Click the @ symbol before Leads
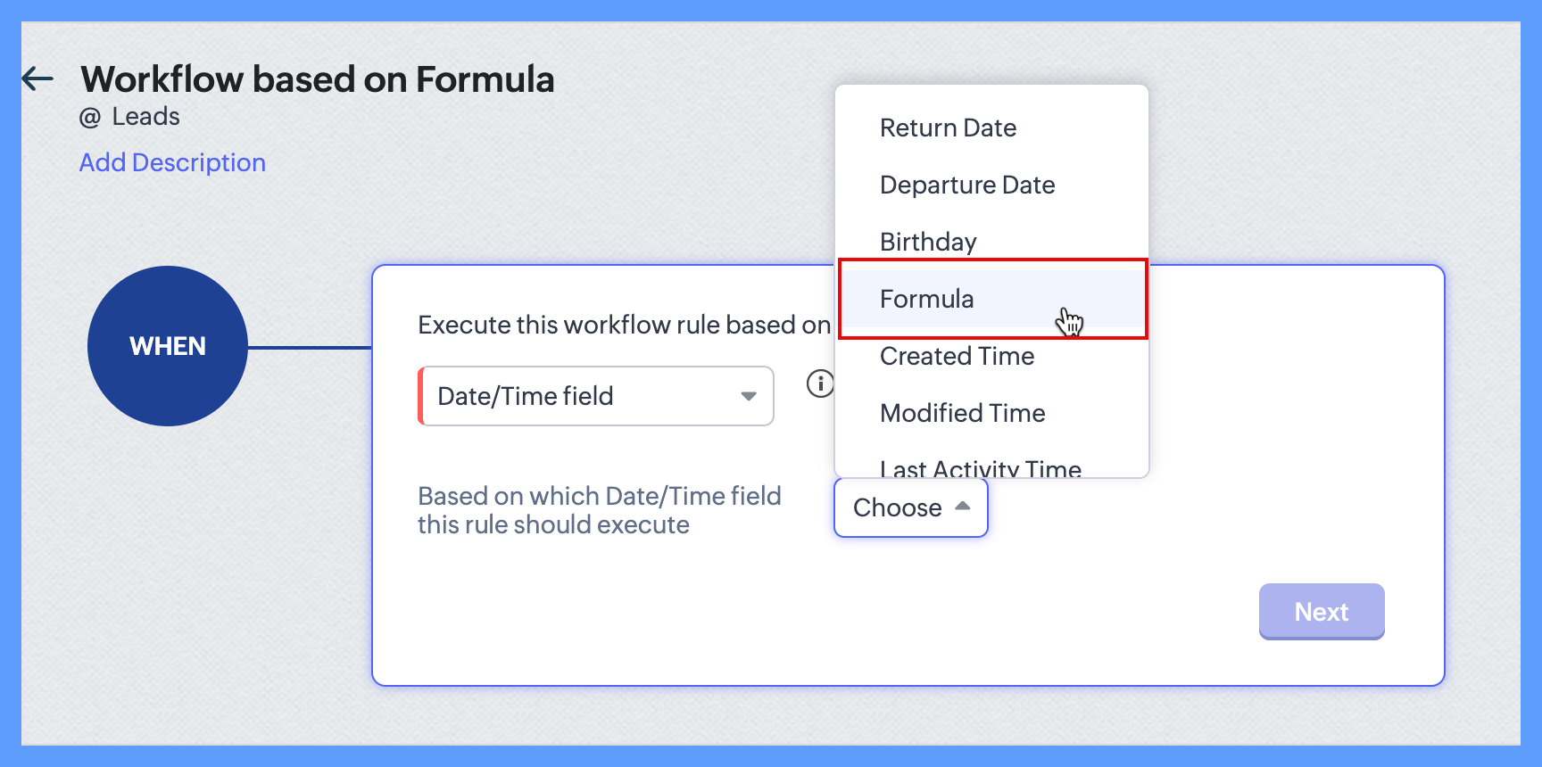Image resolution: width=1542 pixels, height=767 pixels. click(90, 118)
